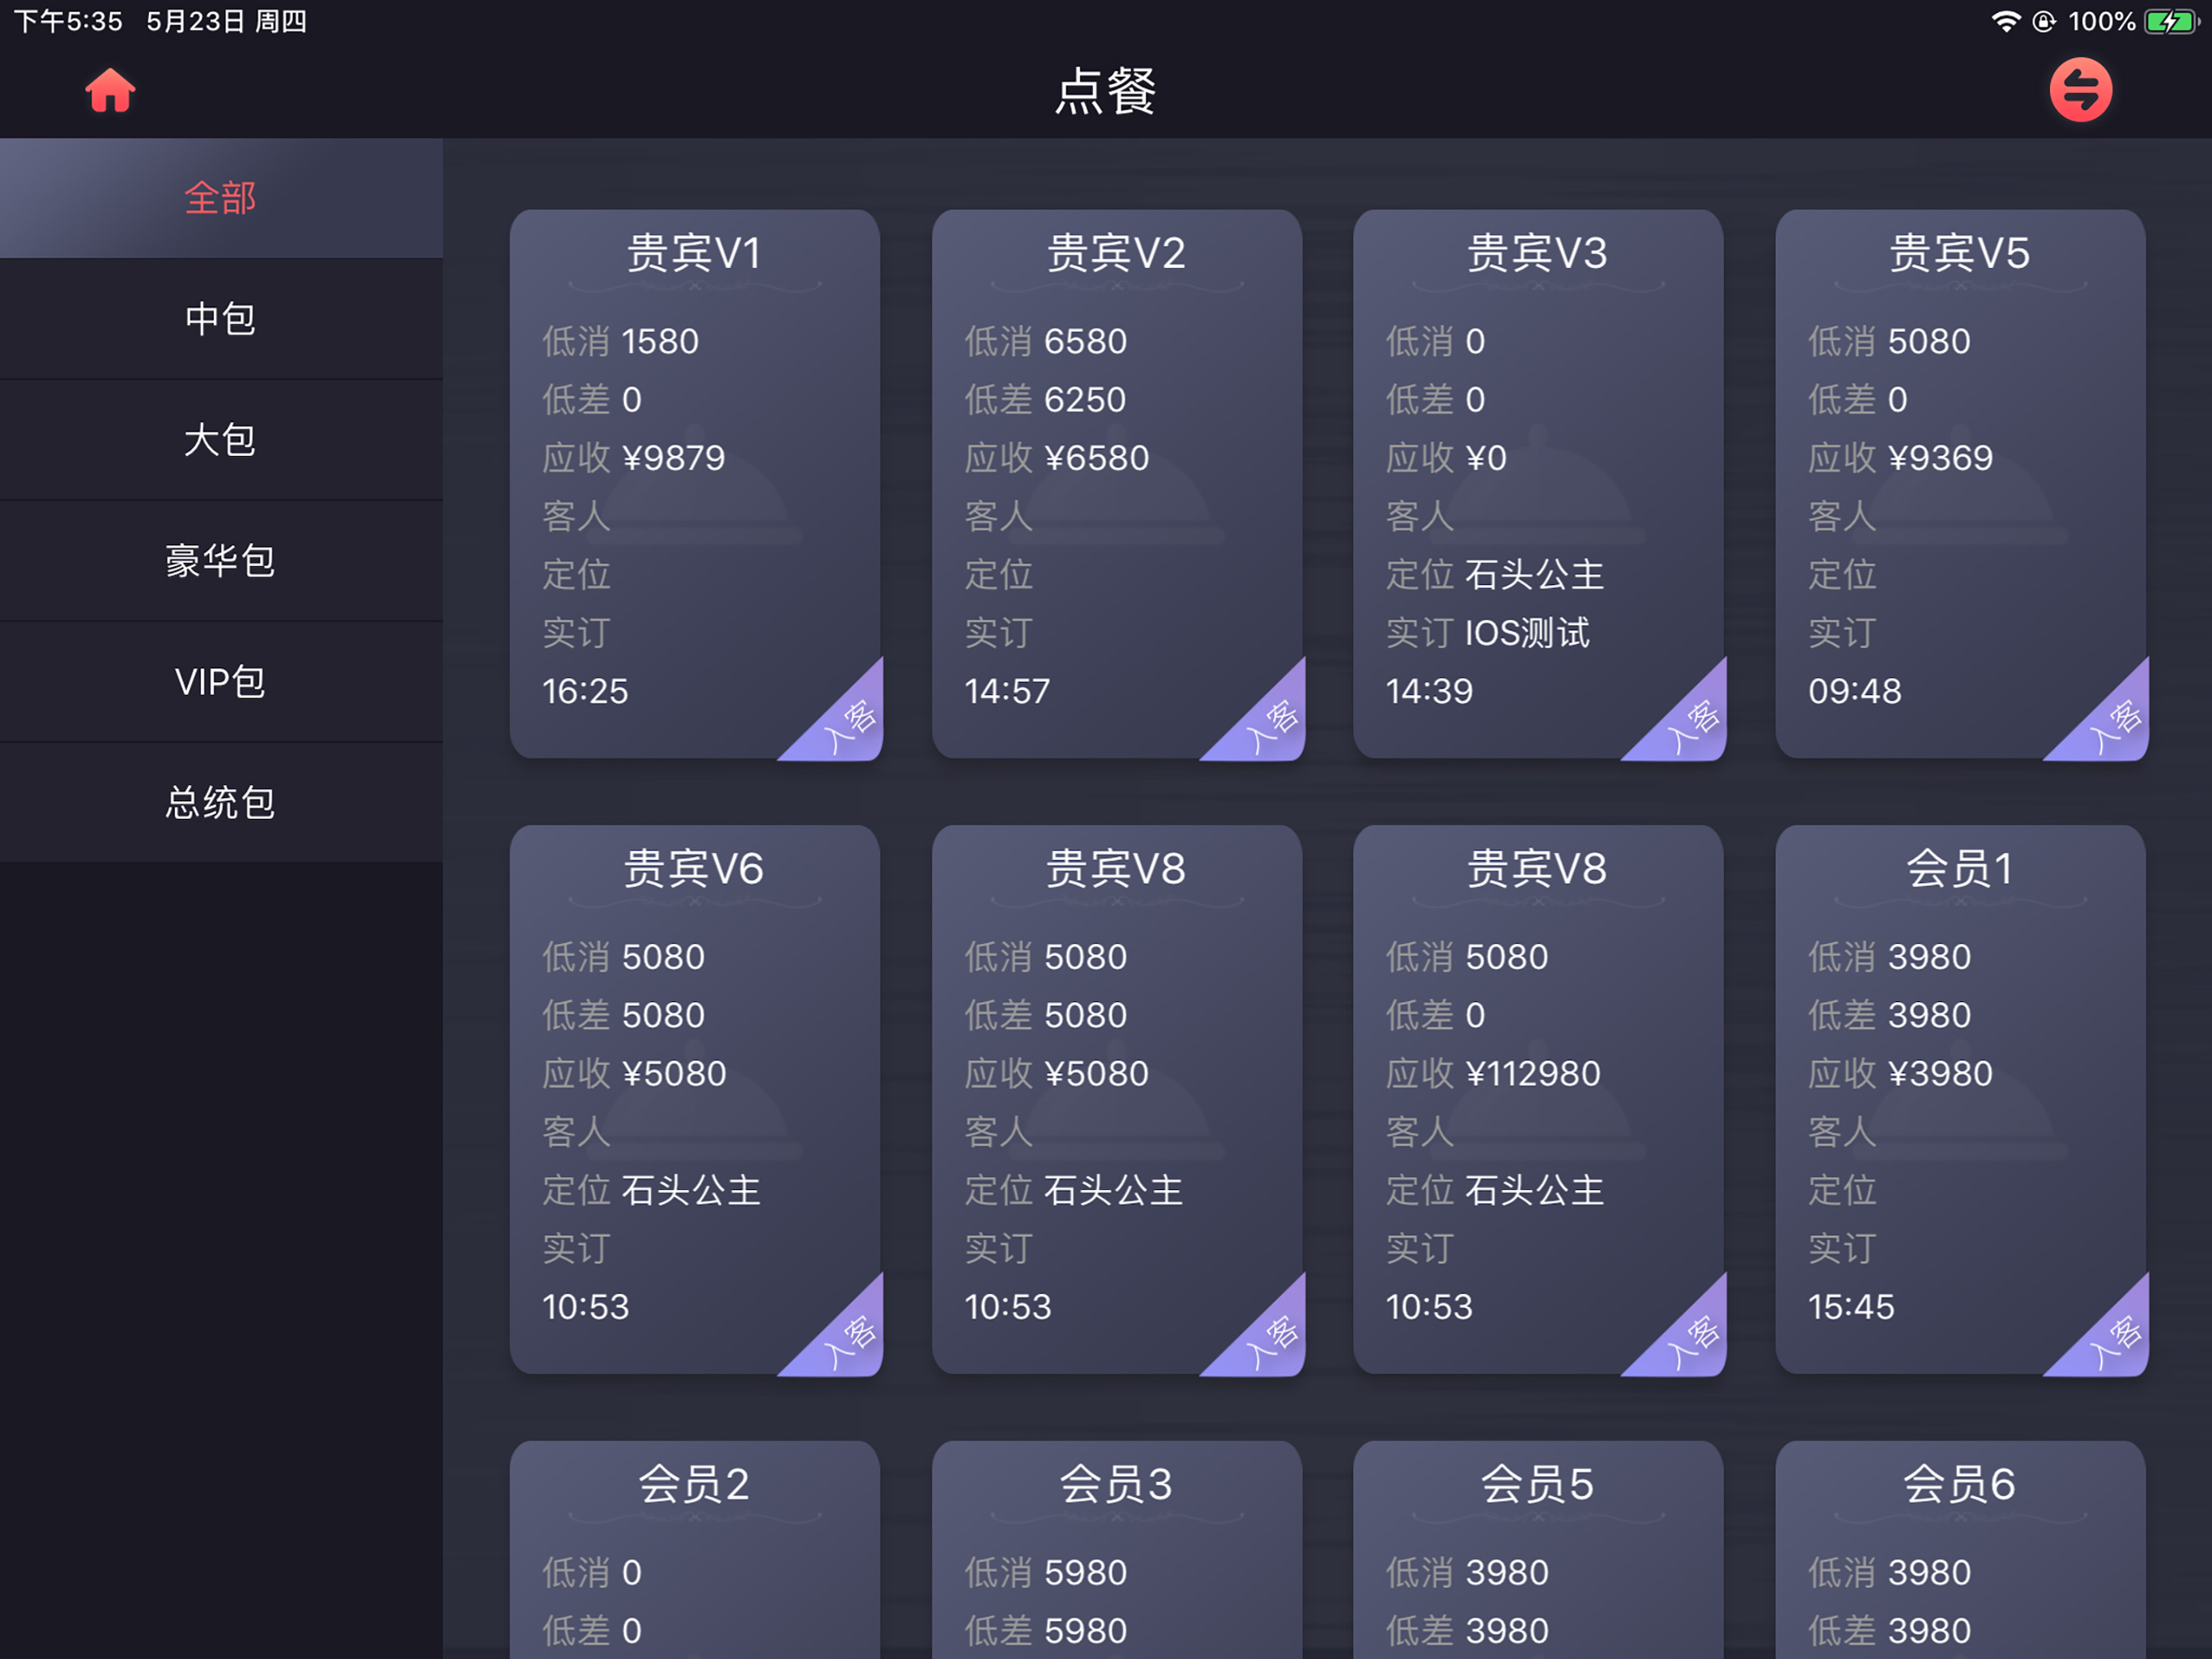Tap the 入客 badge on the 10:53 card showing ¥112980
Image resolution: width=2212 pixels, height=1659 pixels.
pyautogui.click(x=1690, y=1339)
